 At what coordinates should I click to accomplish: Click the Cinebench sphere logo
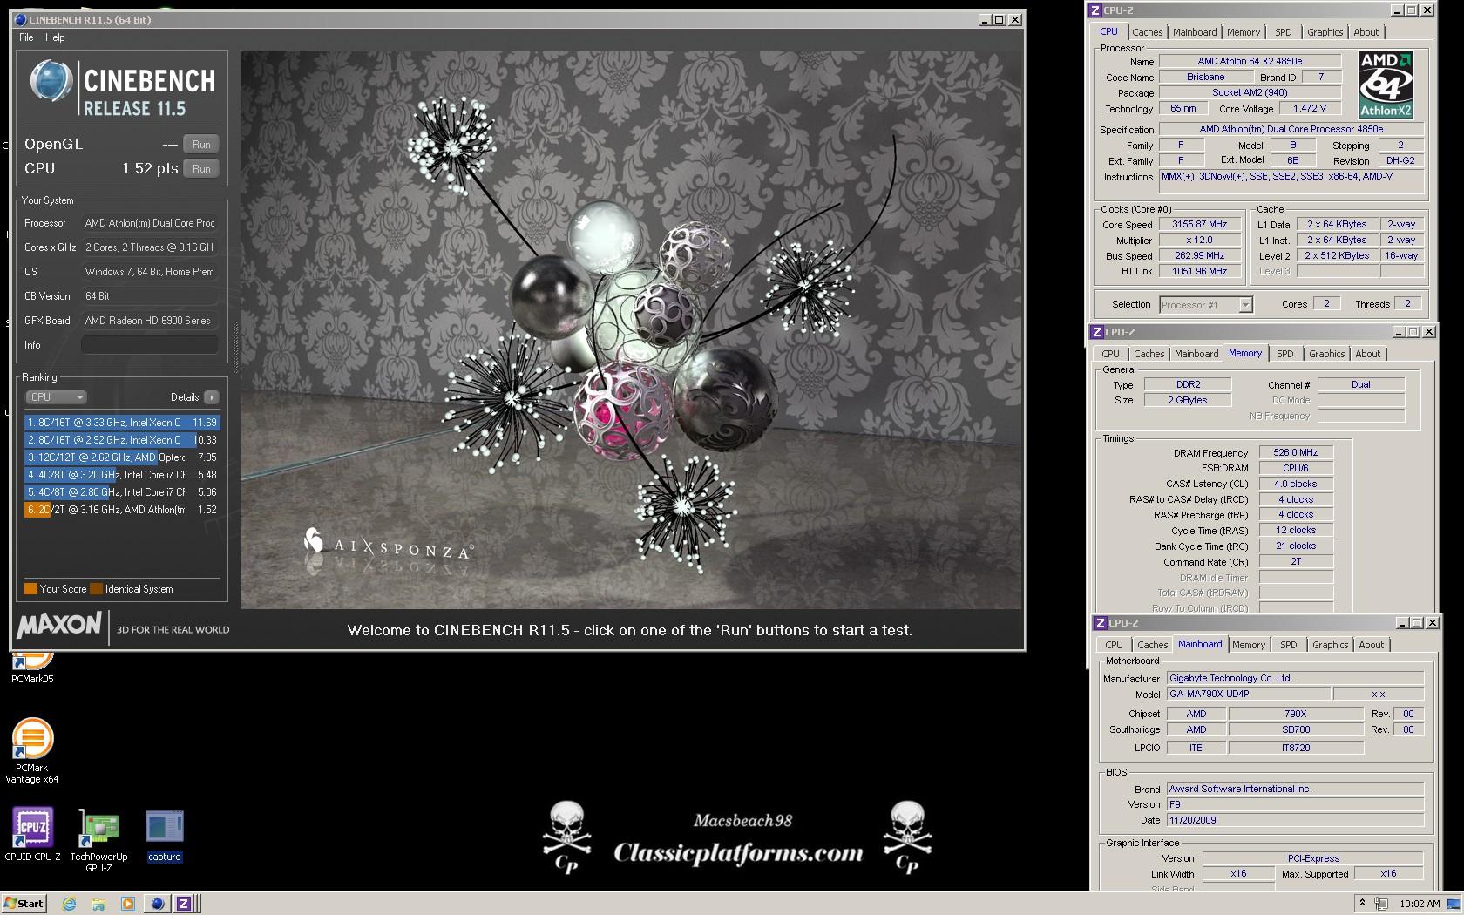[x=51, y=81]
